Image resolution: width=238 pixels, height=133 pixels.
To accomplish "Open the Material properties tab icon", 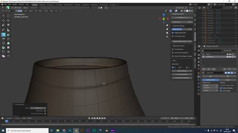I will [x=199, y=94].
